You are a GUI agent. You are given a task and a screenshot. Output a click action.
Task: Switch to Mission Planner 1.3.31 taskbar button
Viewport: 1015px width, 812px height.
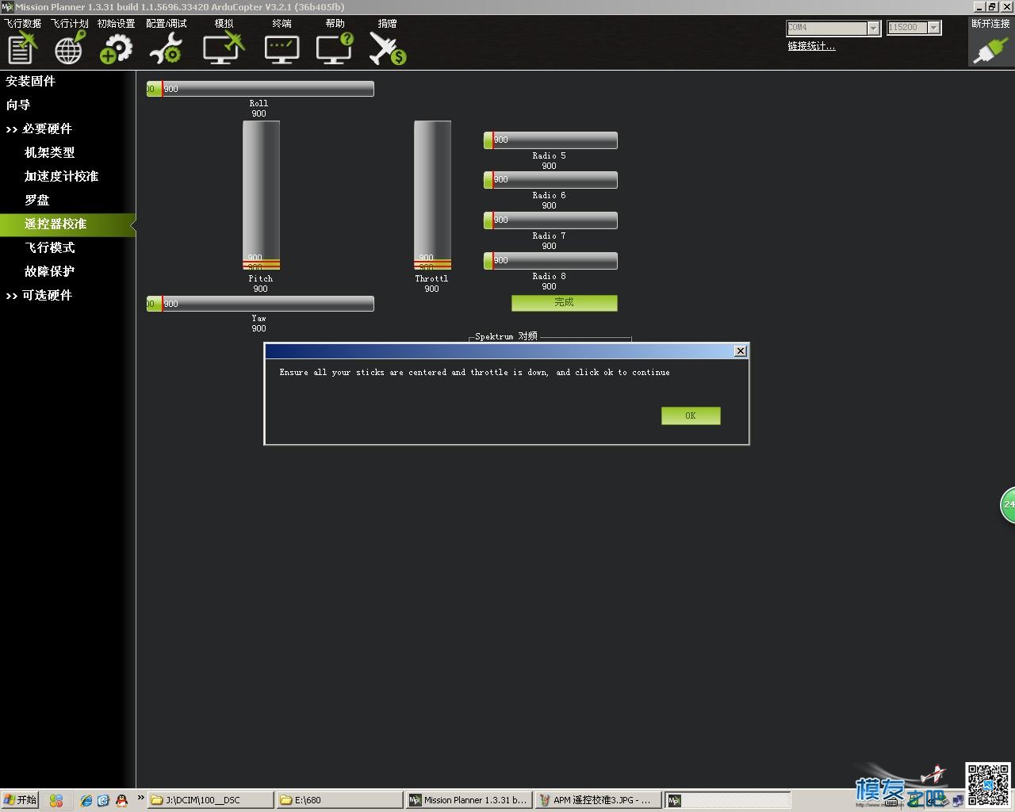click(x=469, y=800)
